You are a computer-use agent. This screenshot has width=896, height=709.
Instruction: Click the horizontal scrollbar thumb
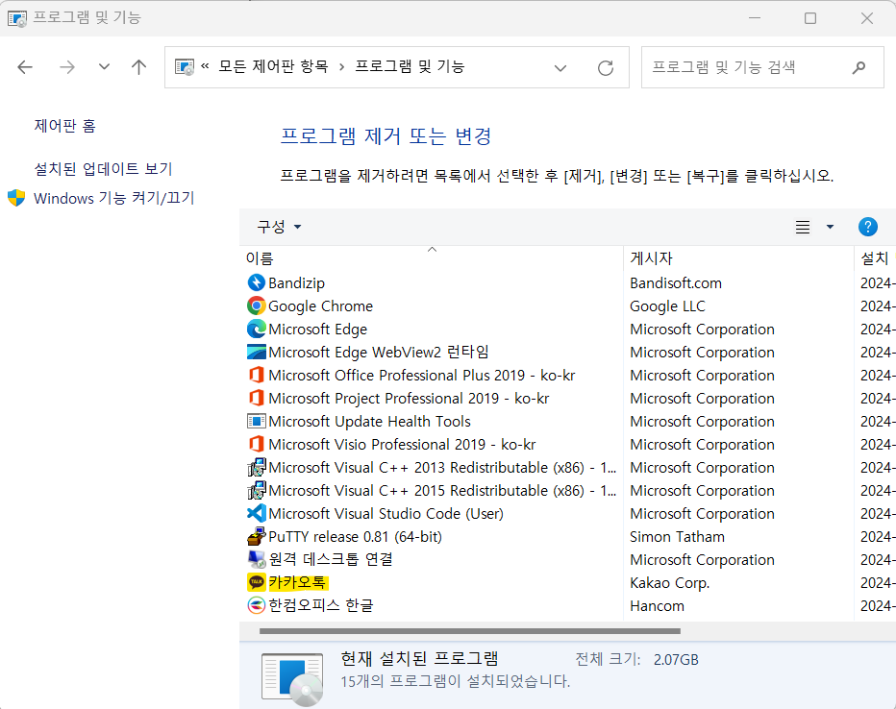(x=470, y=631)
